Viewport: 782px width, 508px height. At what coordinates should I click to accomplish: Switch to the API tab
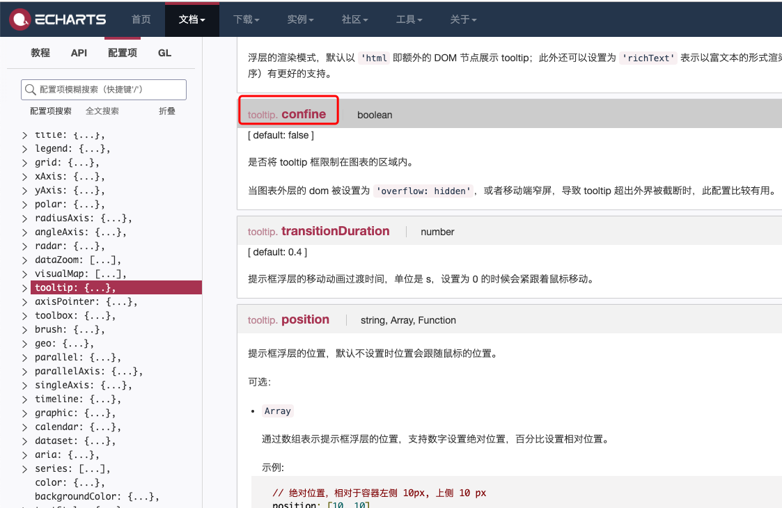79,52
